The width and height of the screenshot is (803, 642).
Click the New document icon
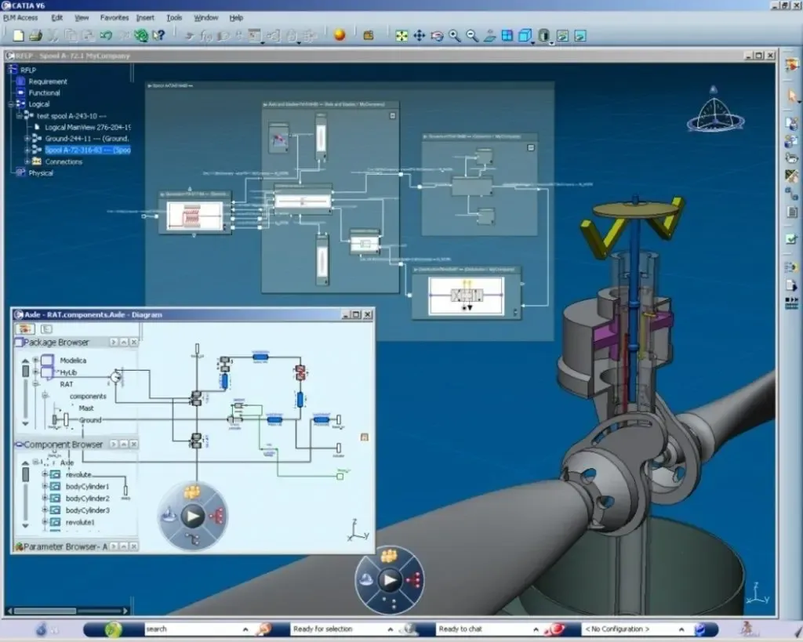pyautogui.click(x=18, y=35)
